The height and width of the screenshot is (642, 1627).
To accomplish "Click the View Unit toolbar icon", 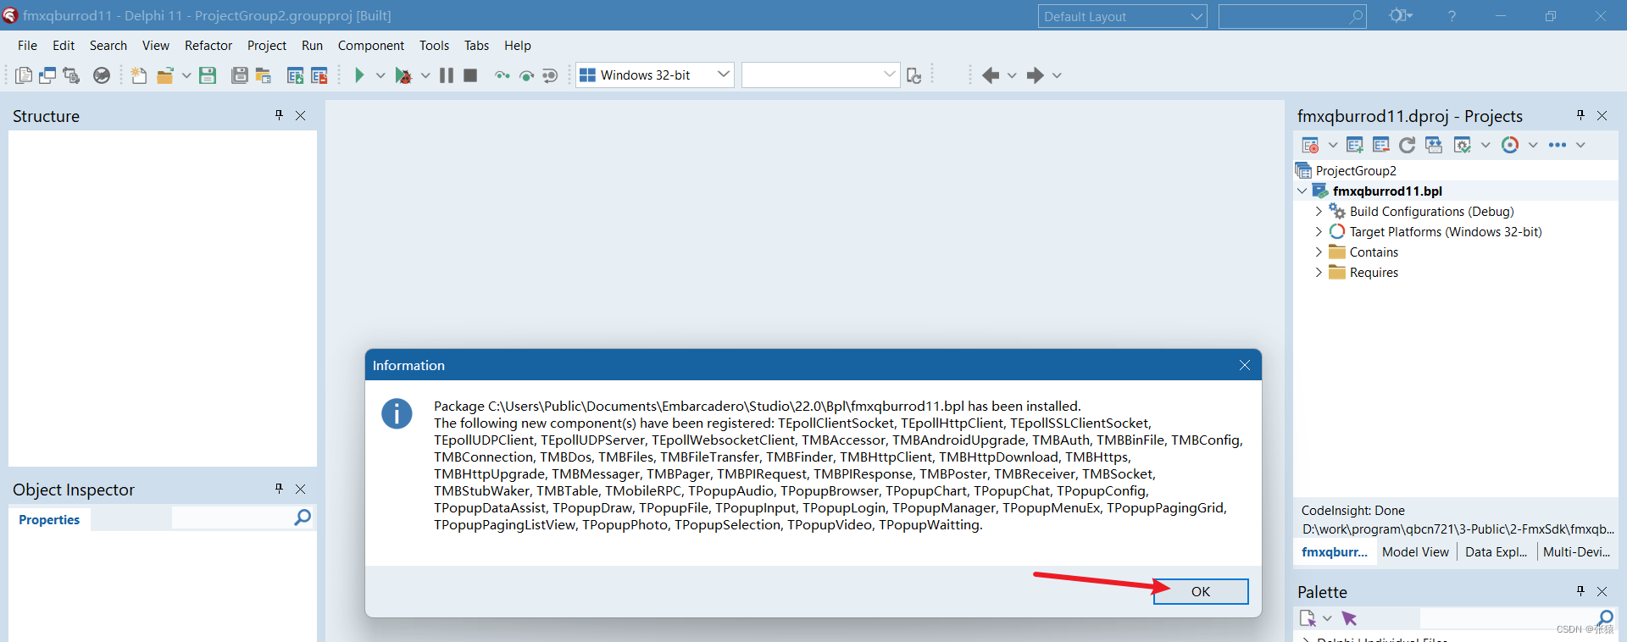I will [x=24, y=75].
